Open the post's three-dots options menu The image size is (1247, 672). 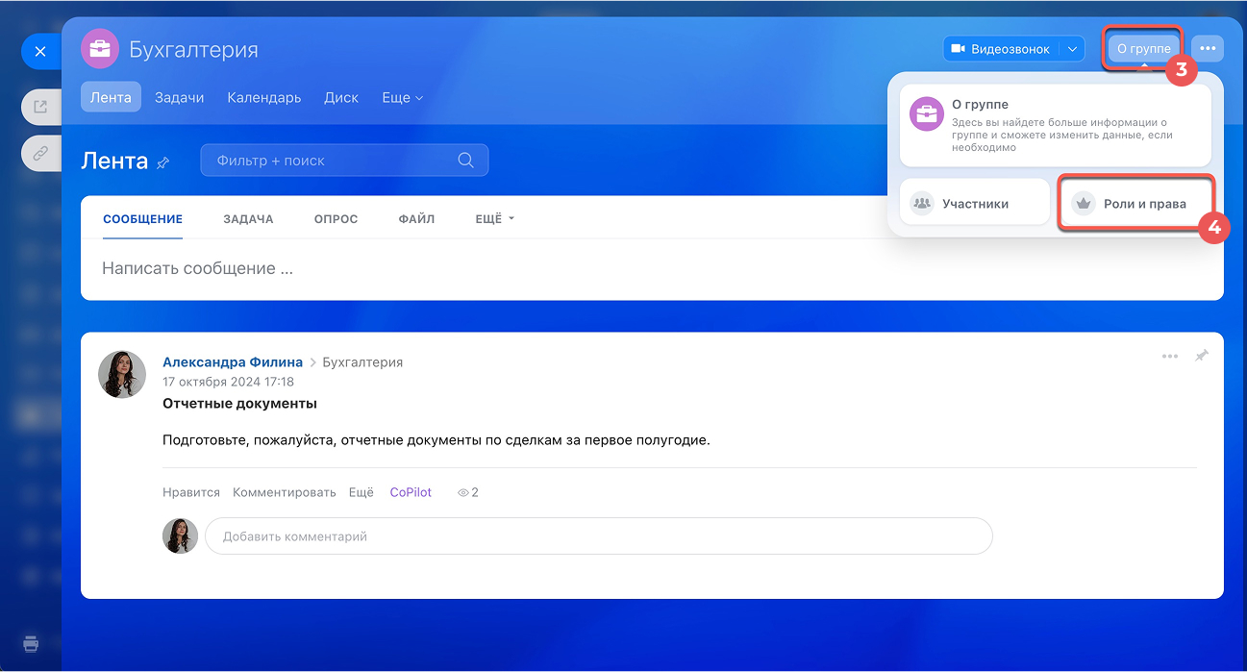1169,356
